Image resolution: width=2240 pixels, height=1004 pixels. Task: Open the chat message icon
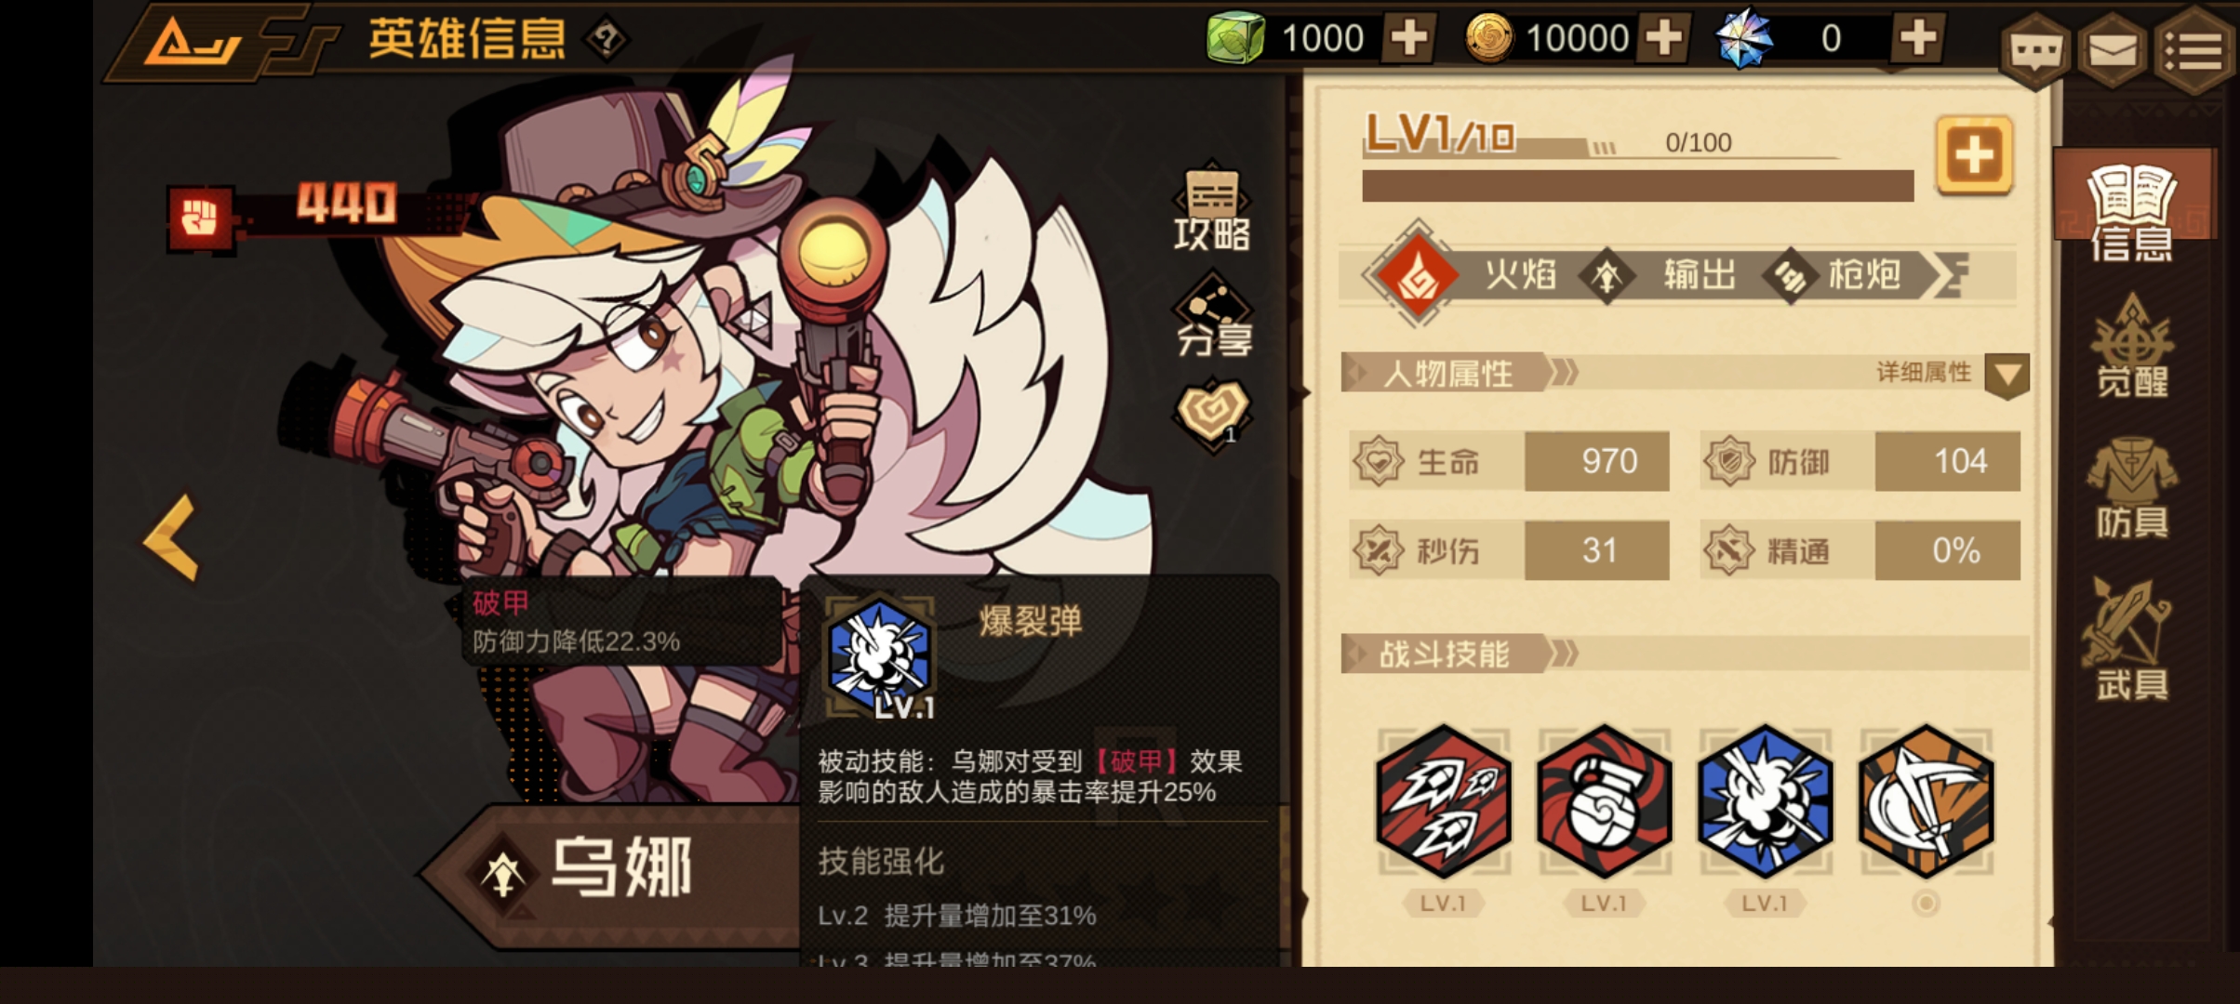(x=2035, y=51)
